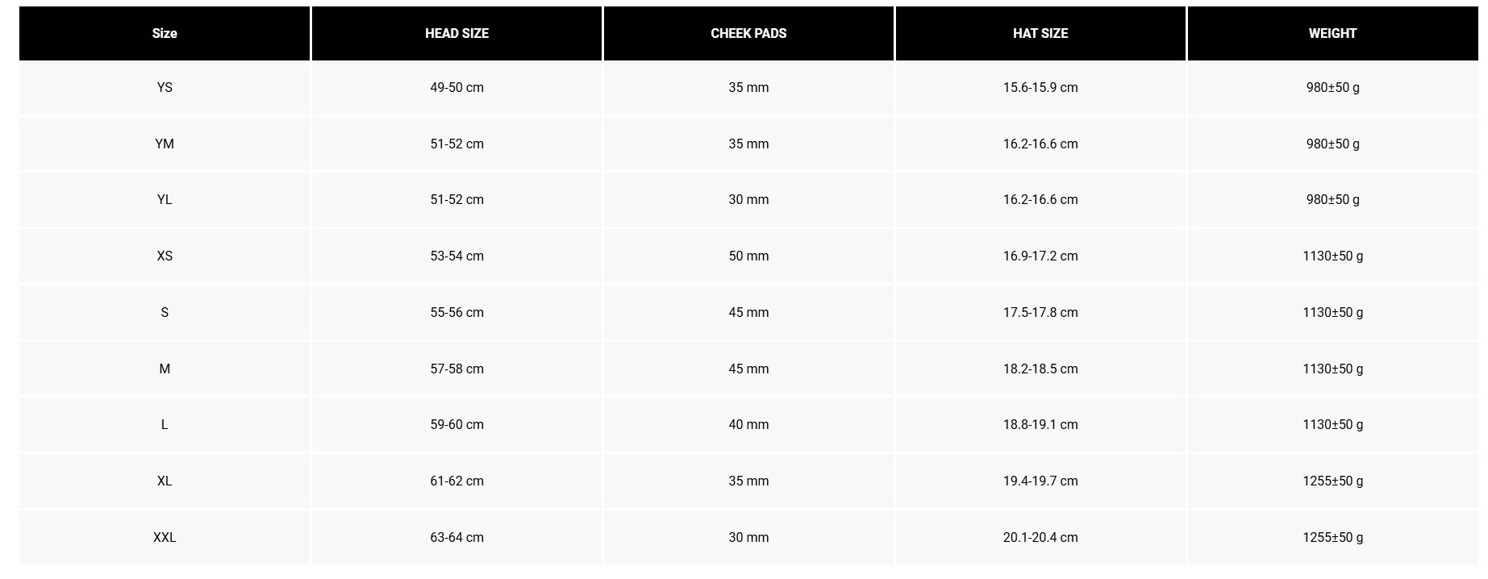This screenshot has height=579, width=1488.
Task: Select the HAT SIZE column header
Action: click(1040, 33)
